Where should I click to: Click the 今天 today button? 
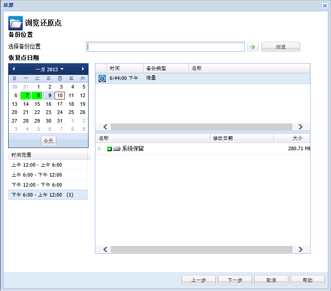pos(48,141)
